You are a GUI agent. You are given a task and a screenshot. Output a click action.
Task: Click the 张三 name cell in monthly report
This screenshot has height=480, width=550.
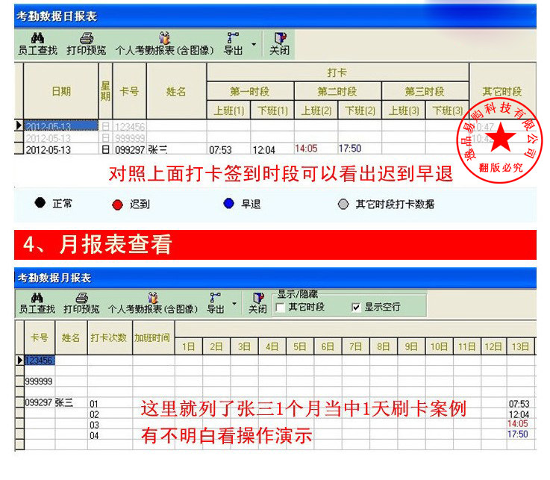(x=64, y=402)
